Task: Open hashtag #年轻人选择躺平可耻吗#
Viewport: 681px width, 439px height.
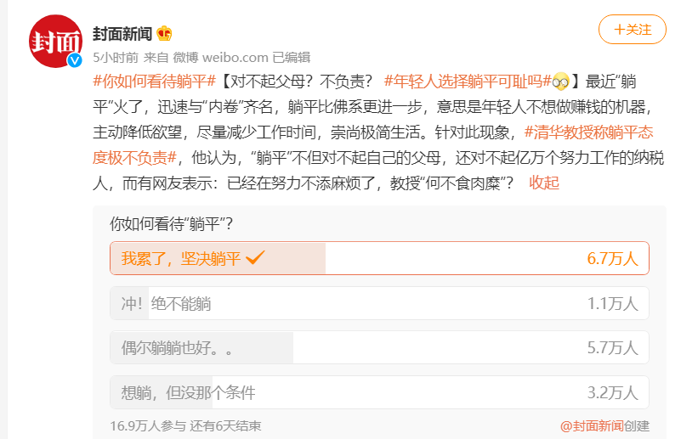Action: [x=468, y=82]
